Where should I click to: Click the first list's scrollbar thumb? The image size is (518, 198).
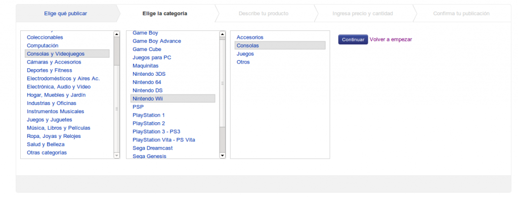[x=117, y=51]
